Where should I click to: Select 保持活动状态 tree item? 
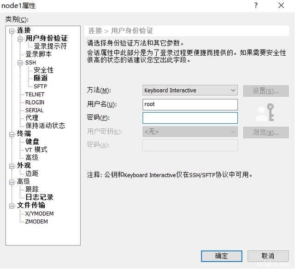(45, 126)
